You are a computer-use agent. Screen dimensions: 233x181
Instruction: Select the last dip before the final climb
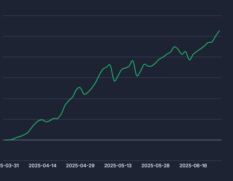190,60
